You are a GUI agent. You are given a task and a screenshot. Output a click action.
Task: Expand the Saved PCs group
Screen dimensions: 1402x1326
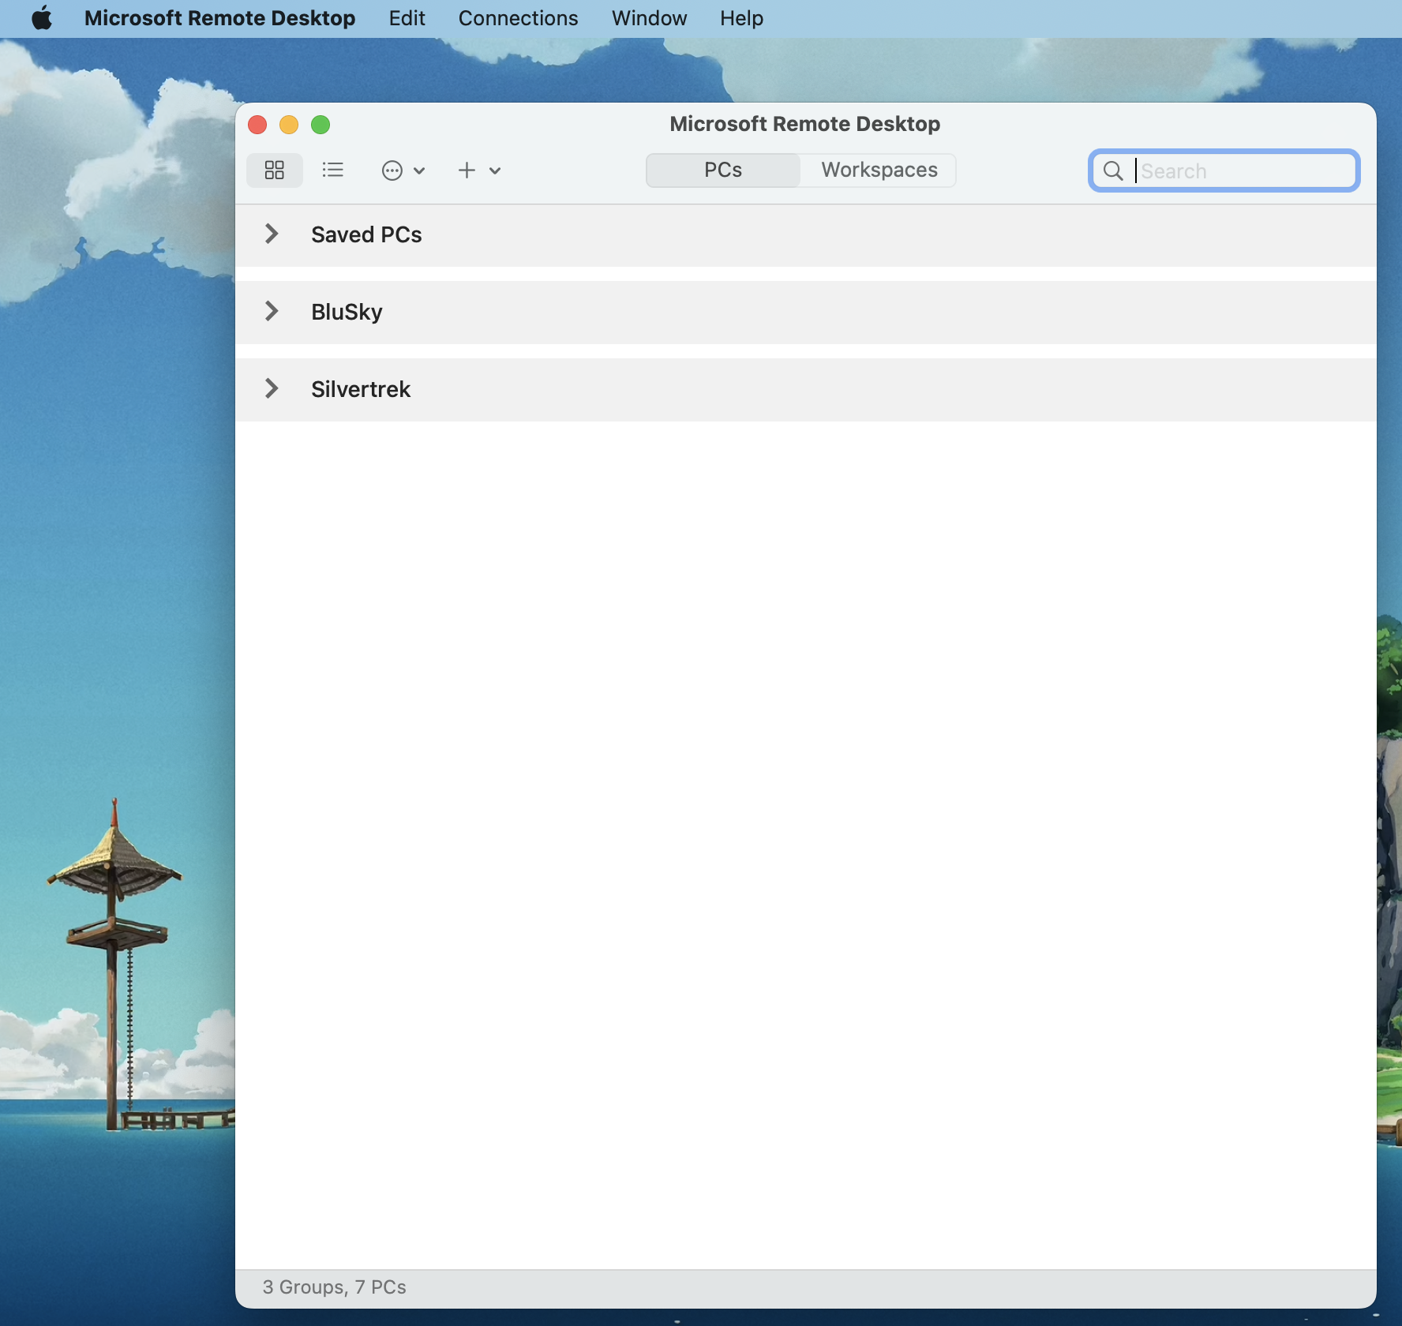point(272,234)
